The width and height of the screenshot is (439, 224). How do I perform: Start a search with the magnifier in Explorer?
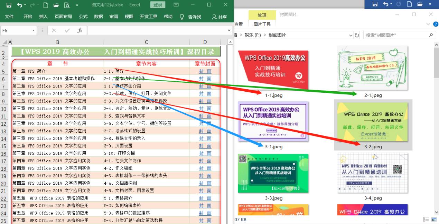point(430,35)
